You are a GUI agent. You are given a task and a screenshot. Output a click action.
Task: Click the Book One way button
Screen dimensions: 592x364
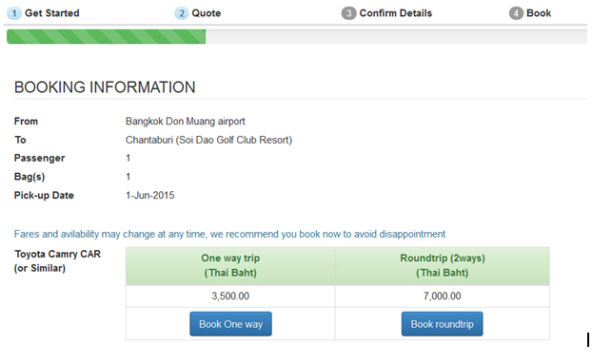pos(230,324)
